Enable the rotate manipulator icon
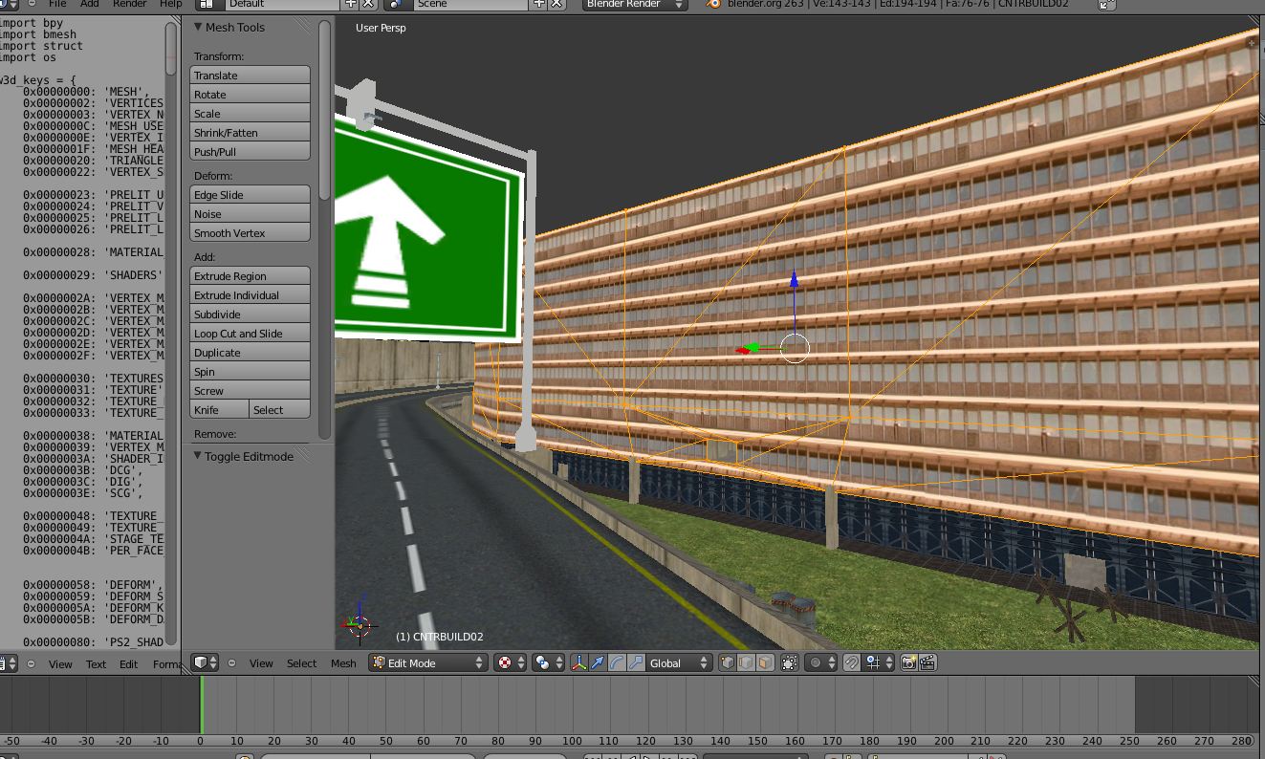The width and height of the screenshot is (1265, 759). [617, 662]
